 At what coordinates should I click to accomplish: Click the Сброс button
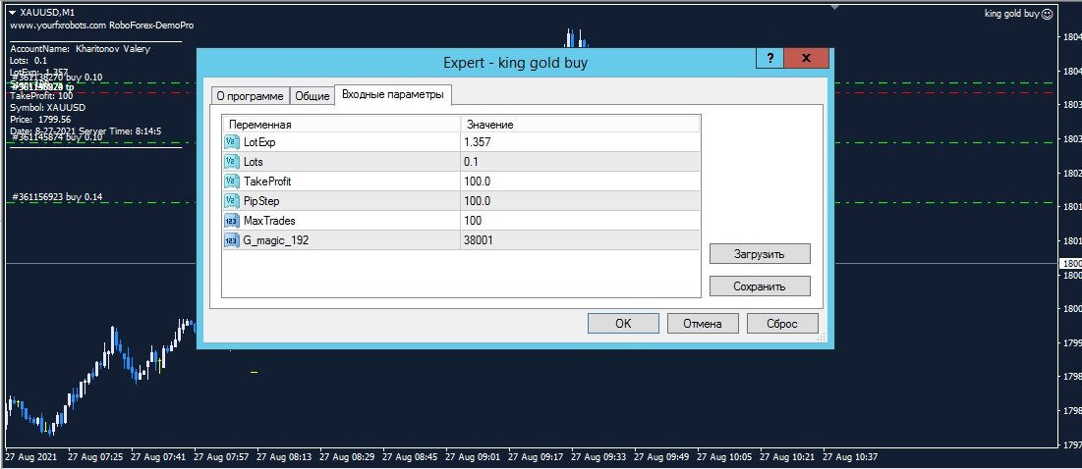coord(782,323)
